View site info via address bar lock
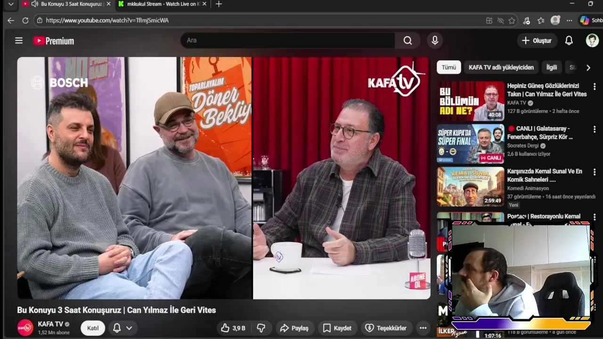This screenshot has height=339, width=603. tap(40, 20)
